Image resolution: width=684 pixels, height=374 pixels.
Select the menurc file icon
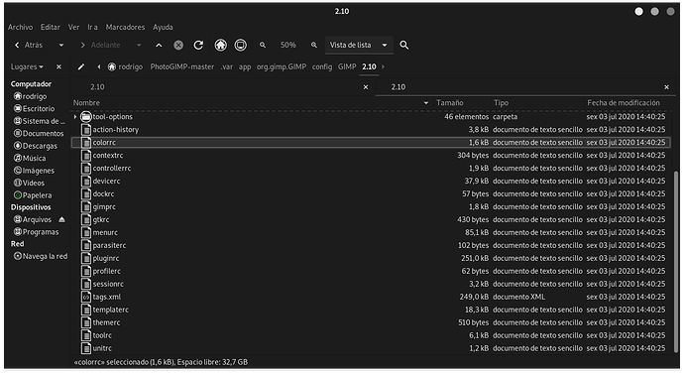click(x=86, y=232)
